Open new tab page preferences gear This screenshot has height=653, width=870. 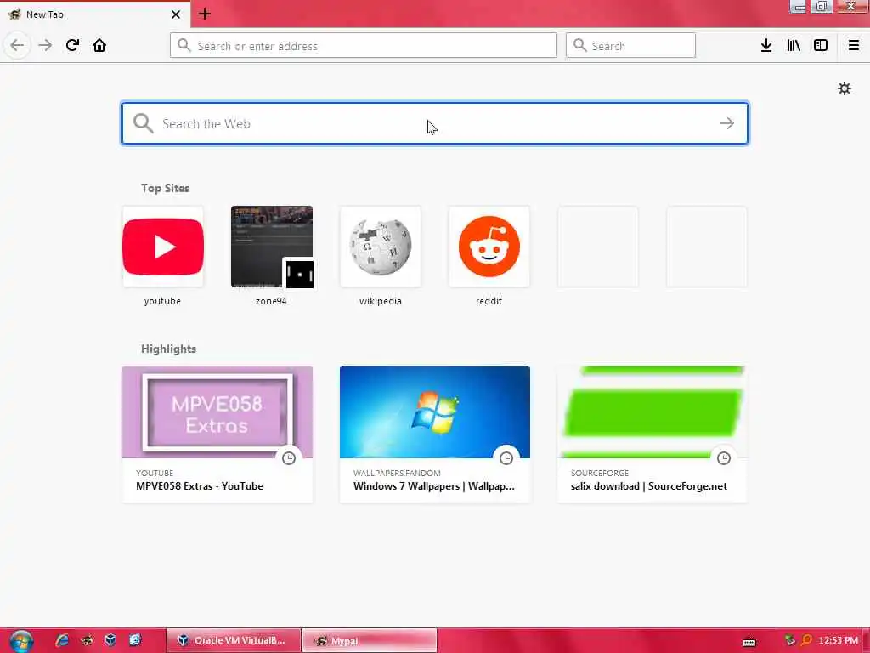(844, 88)
